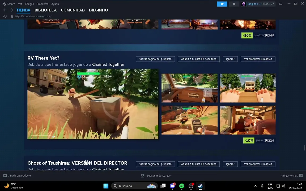Open canyon RV winch screenshot thumbnail
The image size is (306, 191).
pos(189,120)
